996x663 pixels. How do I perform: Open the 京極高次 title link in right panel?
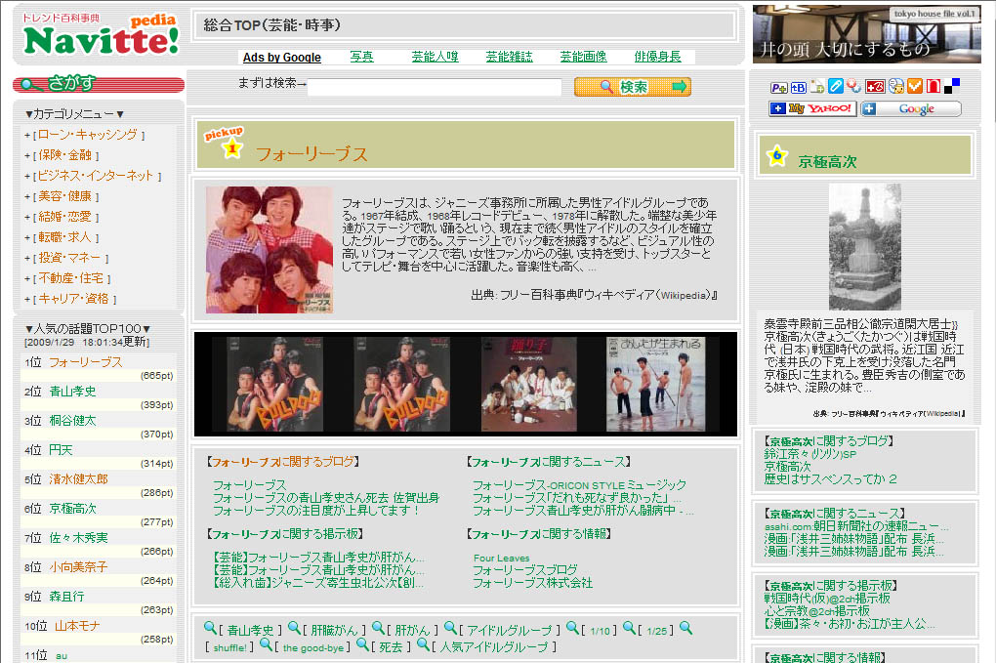point(828,162)
